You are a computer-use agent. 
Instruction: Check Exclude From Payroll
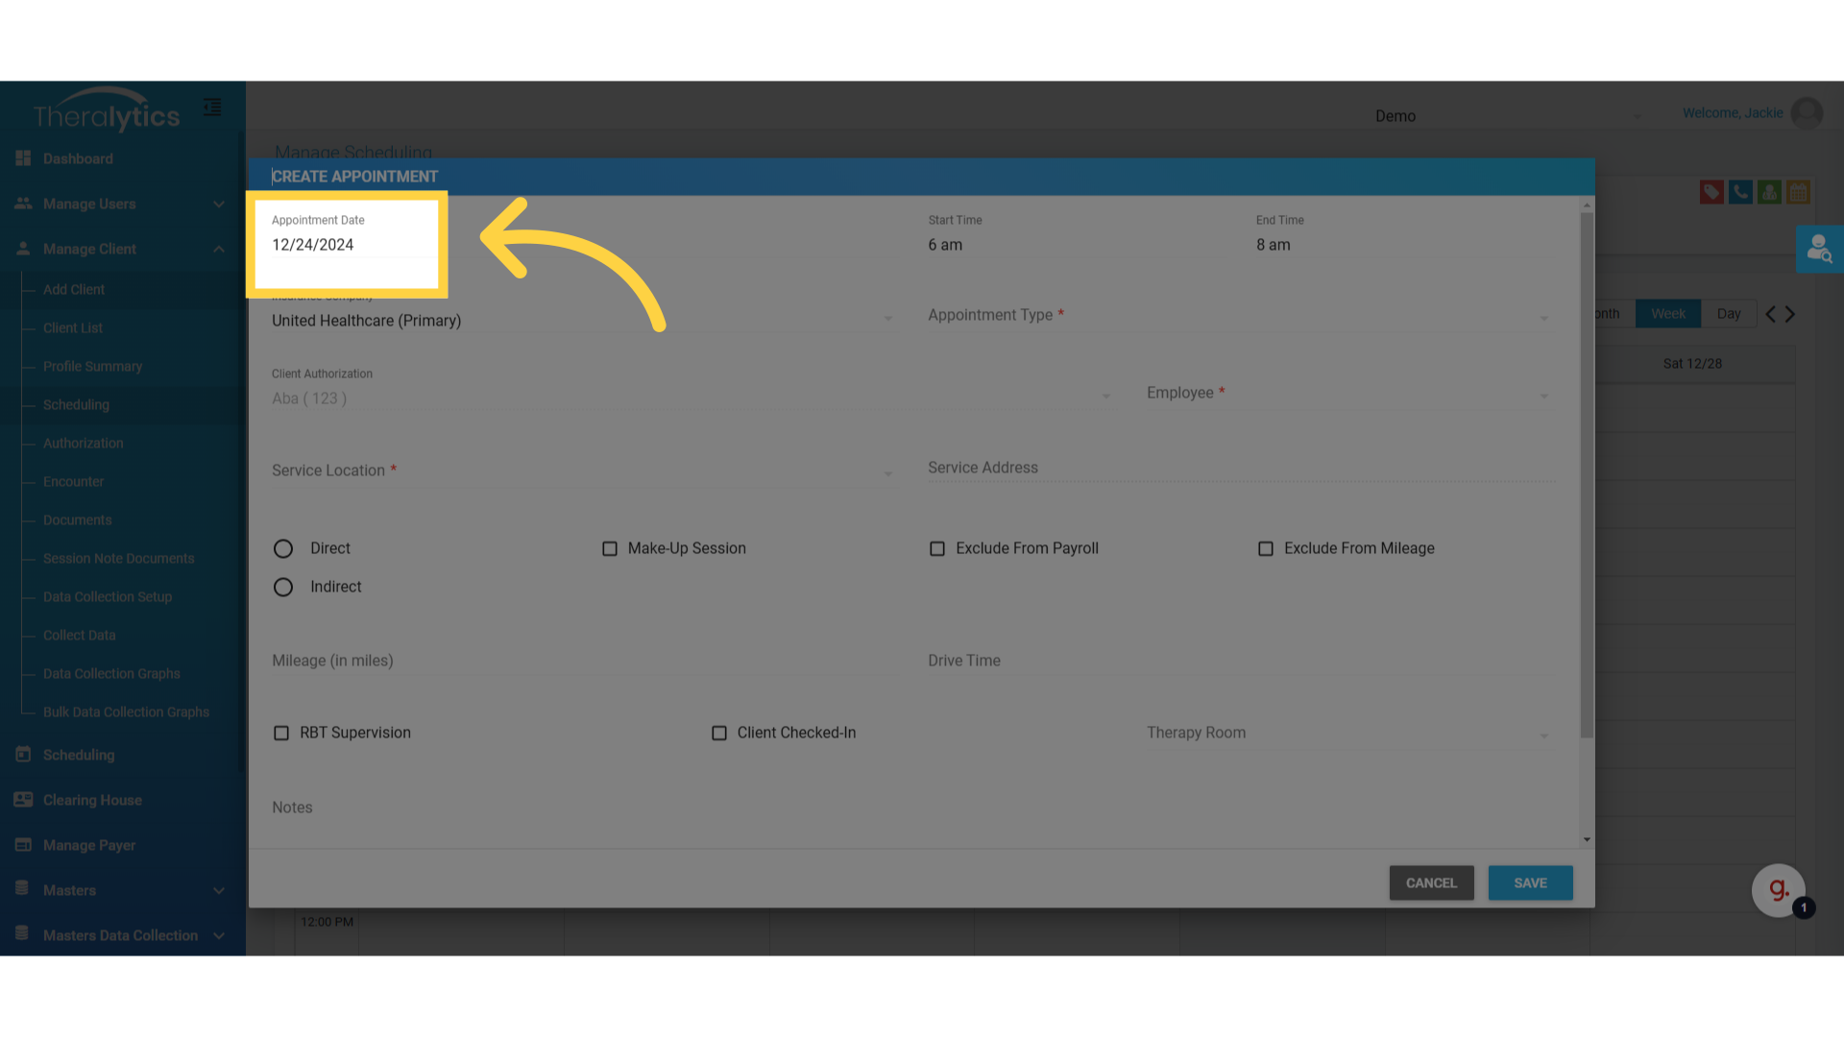coord(937,548)
